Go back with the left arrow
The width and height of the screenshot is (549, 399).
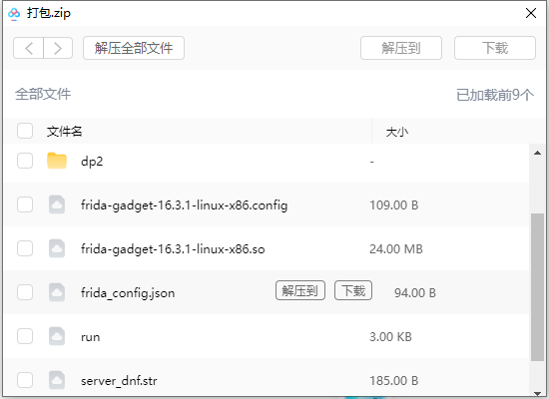(x=29, y=48)
